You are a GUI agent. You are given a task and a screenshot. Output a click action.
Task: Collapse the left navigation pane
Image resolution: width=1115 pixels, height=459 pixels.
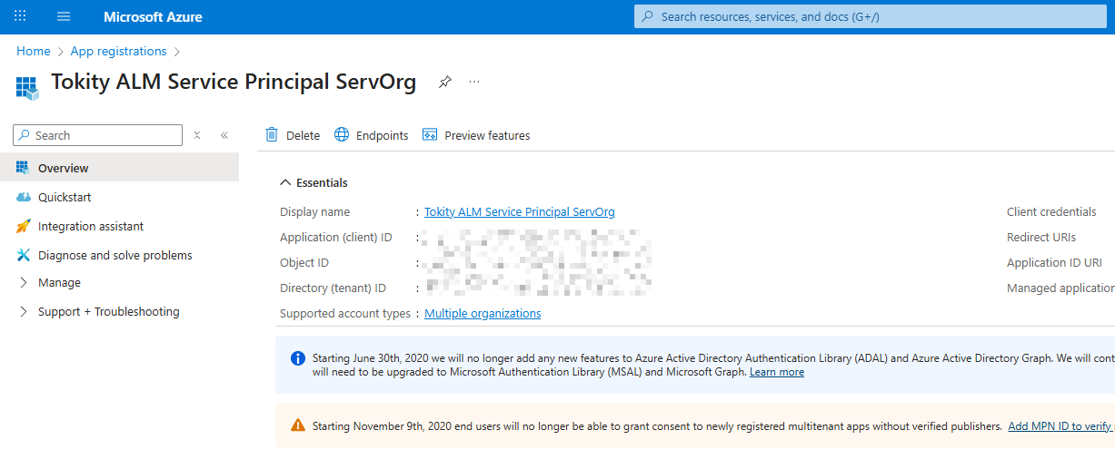pyautogui.click(x=224, y=135)
